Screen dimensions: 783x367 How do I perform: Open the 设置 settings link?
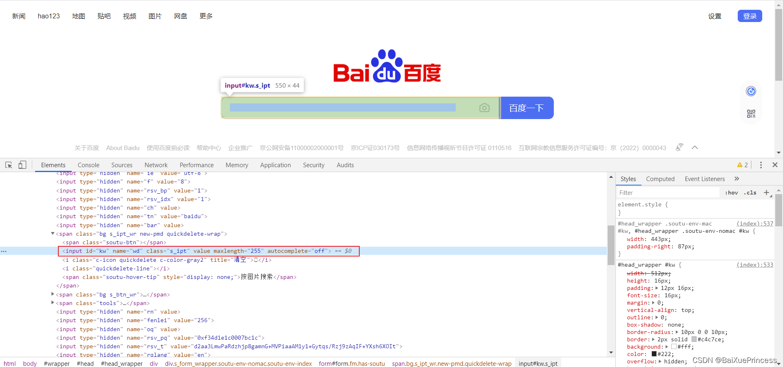coord(714,16)
